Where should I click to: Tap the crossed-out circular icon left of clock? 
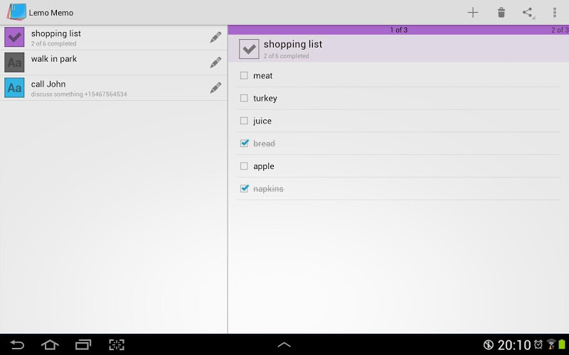pos(489,344)
